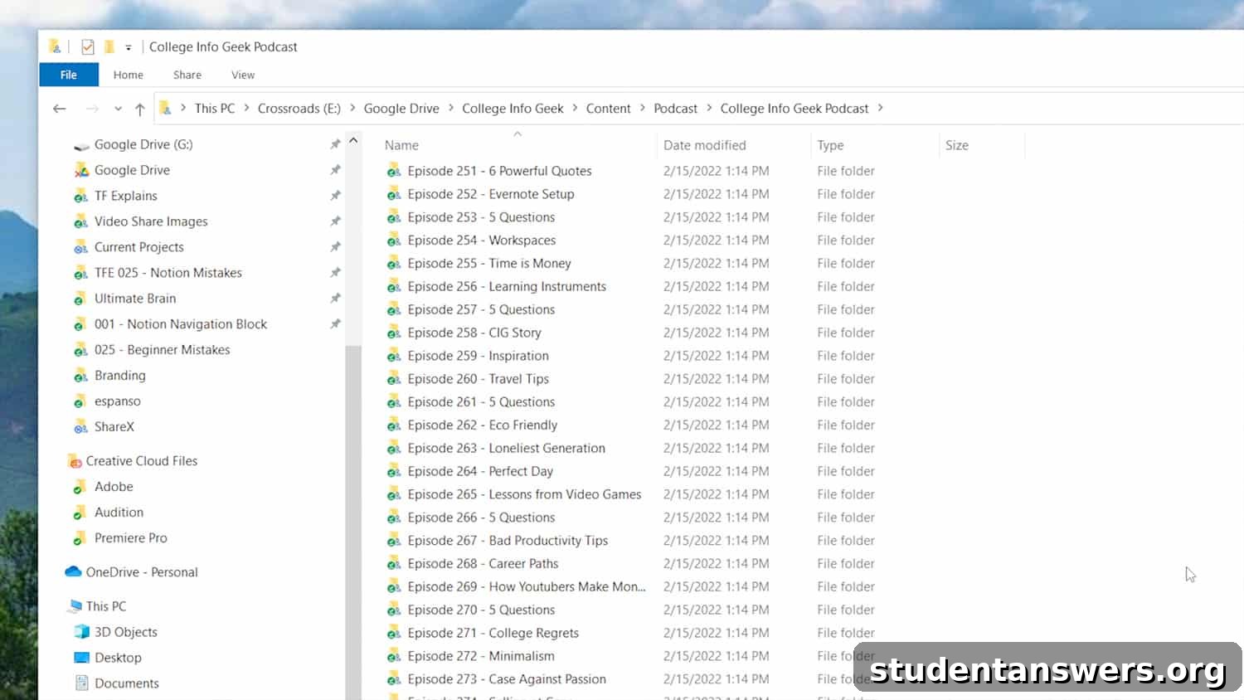Viewport: 1244px width, 700px height.
Task: Click the navigation pane scrollbar thumb
Action: coord(353,522)
